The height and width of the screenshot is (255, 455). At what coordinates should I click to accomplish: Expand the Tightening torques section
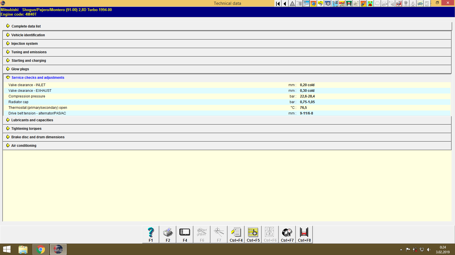[x=26, y=128]
